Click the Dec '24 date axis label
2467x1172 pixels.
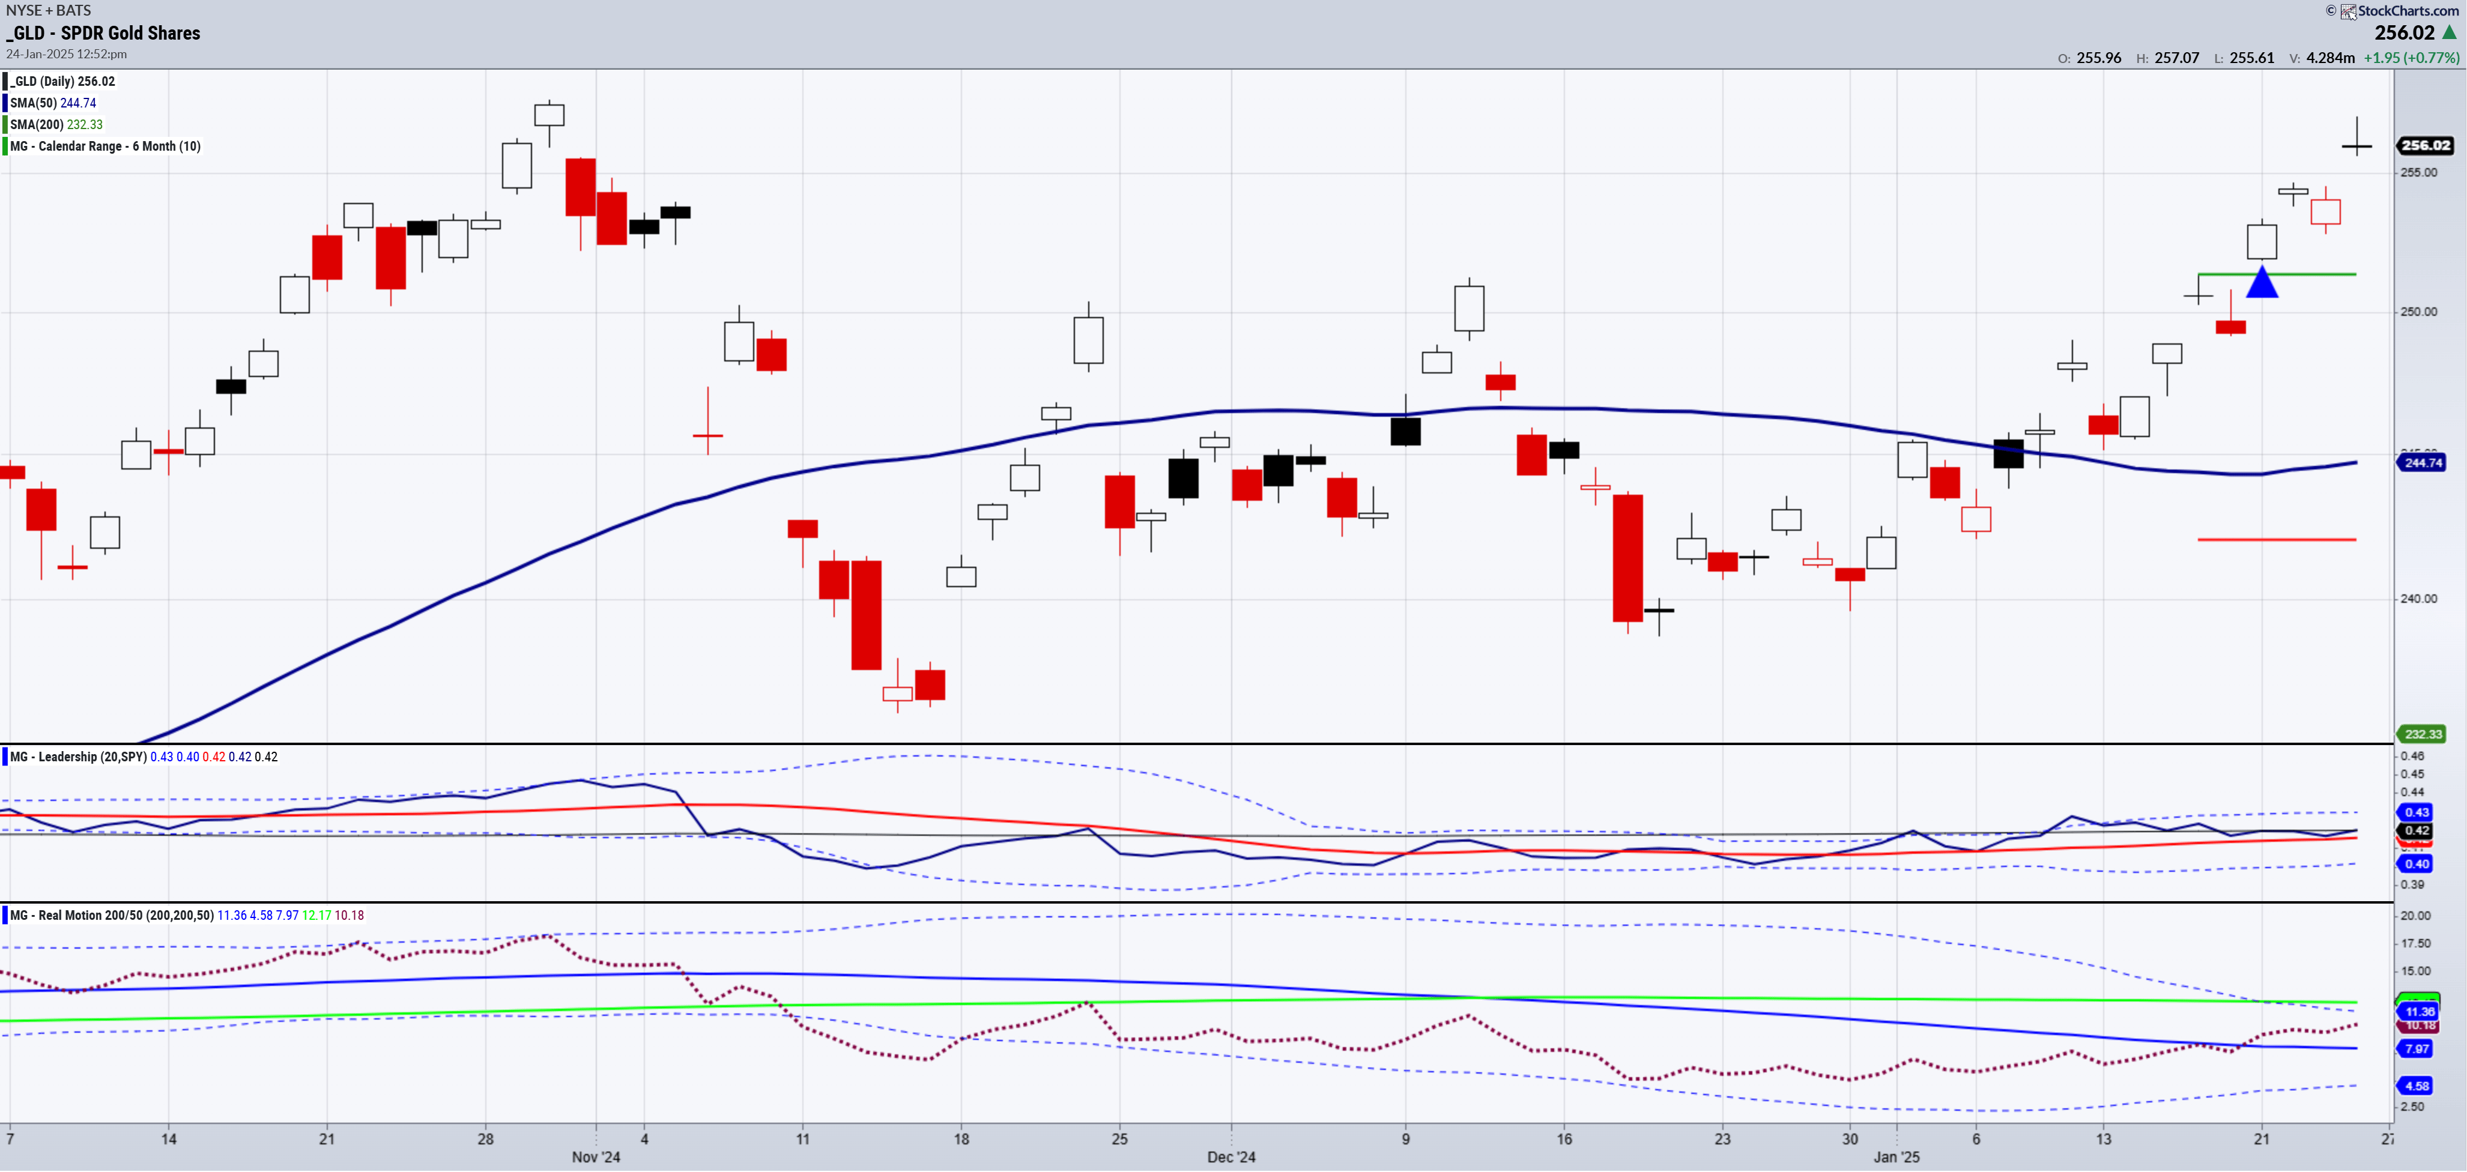click(1230, 1156)
